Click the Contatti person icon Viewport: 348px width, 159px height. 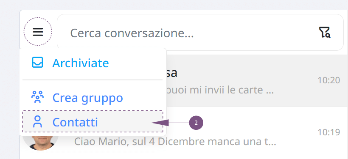pos(37,122)
